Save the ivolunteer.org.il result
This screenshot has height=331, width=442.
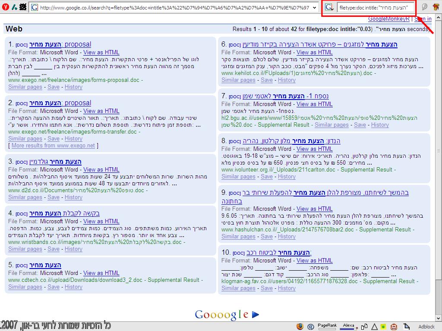tap(267, 177)
